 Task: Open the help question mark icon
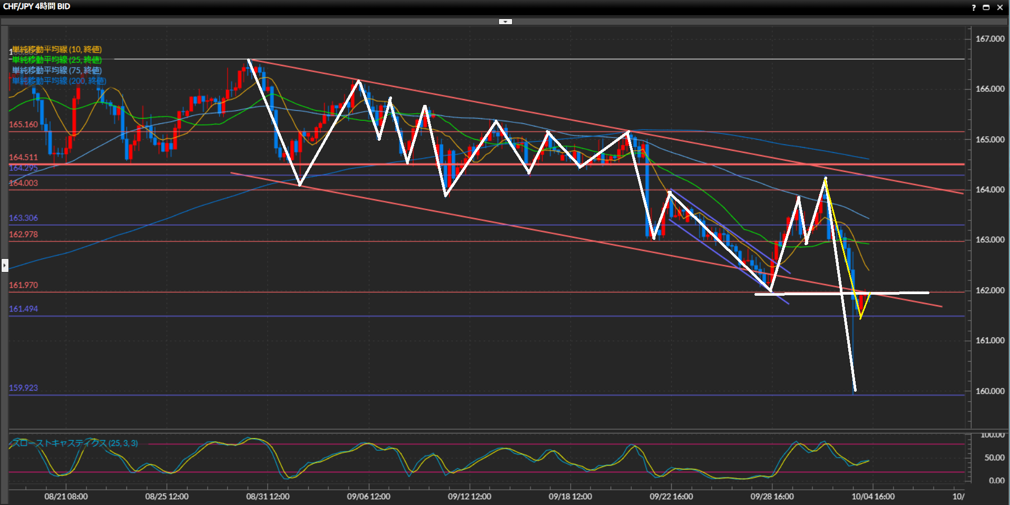973,7
